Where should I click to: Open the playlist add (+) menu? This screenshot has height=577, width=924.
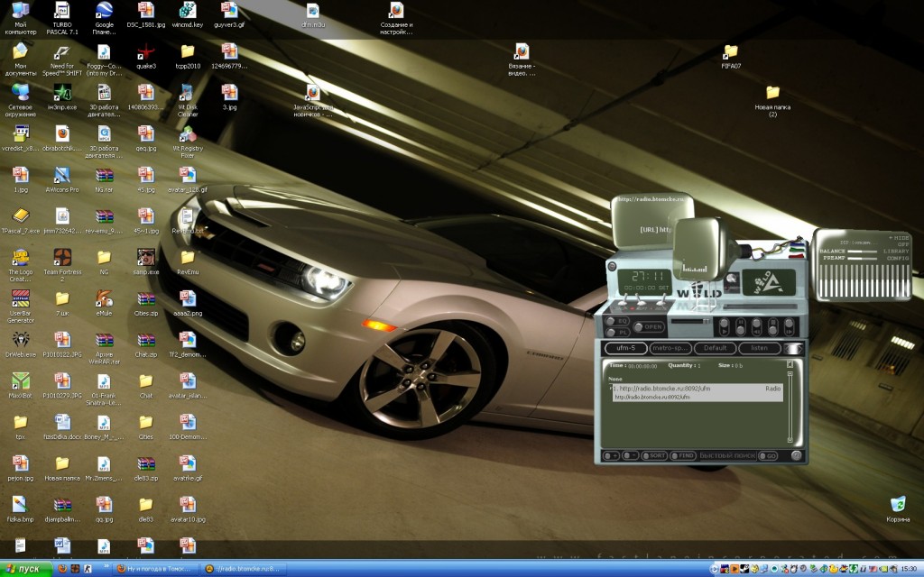pyautogui.click(x=610, y=456)
